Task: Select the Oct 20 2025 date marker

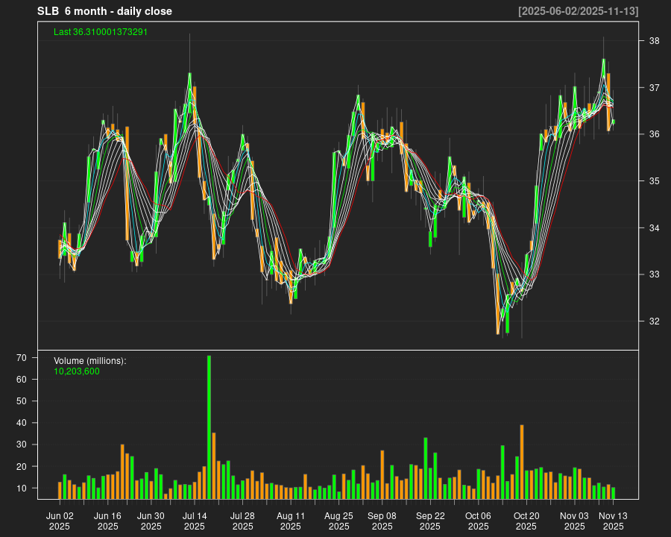Action: point(526,521)
